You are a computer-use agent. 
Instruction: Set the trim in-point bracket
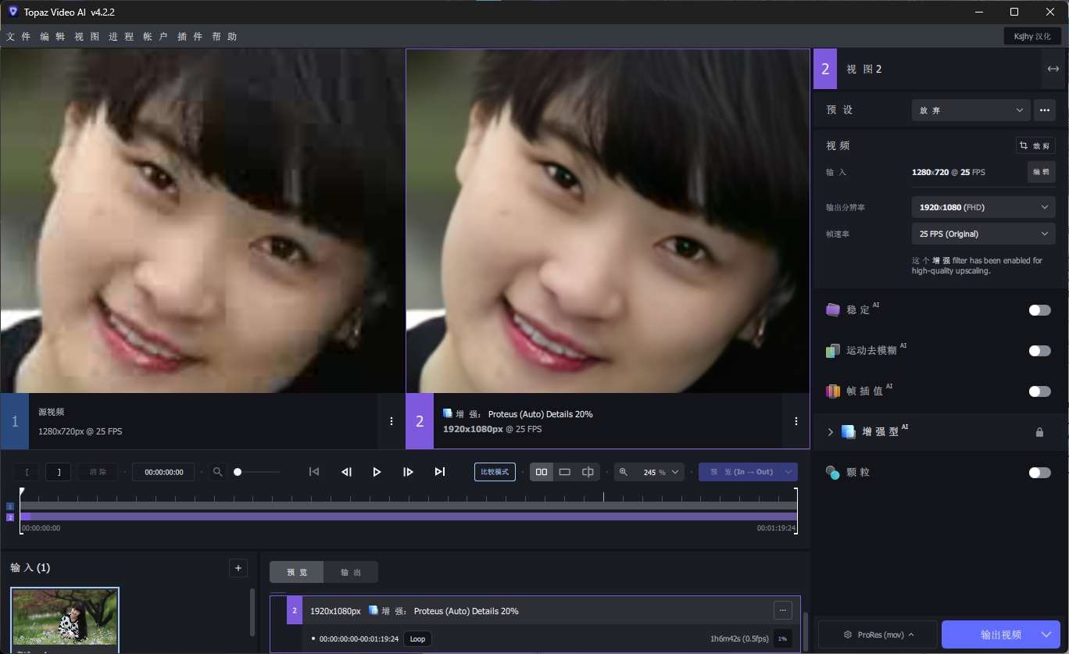(x=27, y=472)
